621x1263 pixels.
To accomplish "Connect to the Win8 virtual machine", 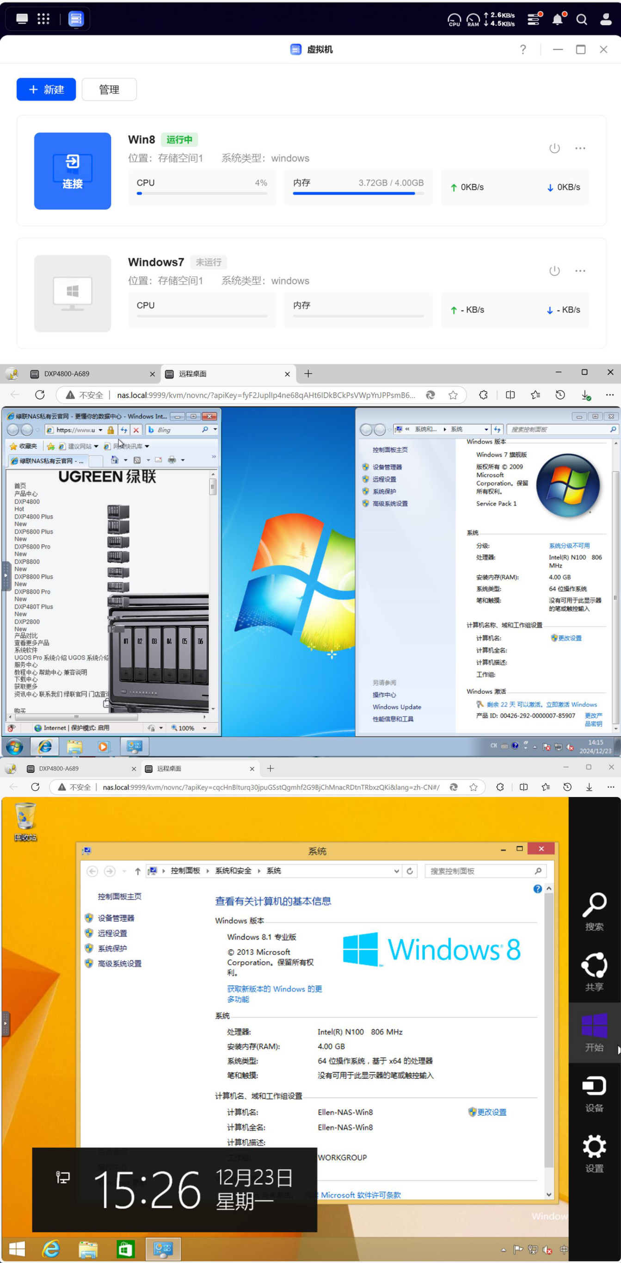I will 73,171.
